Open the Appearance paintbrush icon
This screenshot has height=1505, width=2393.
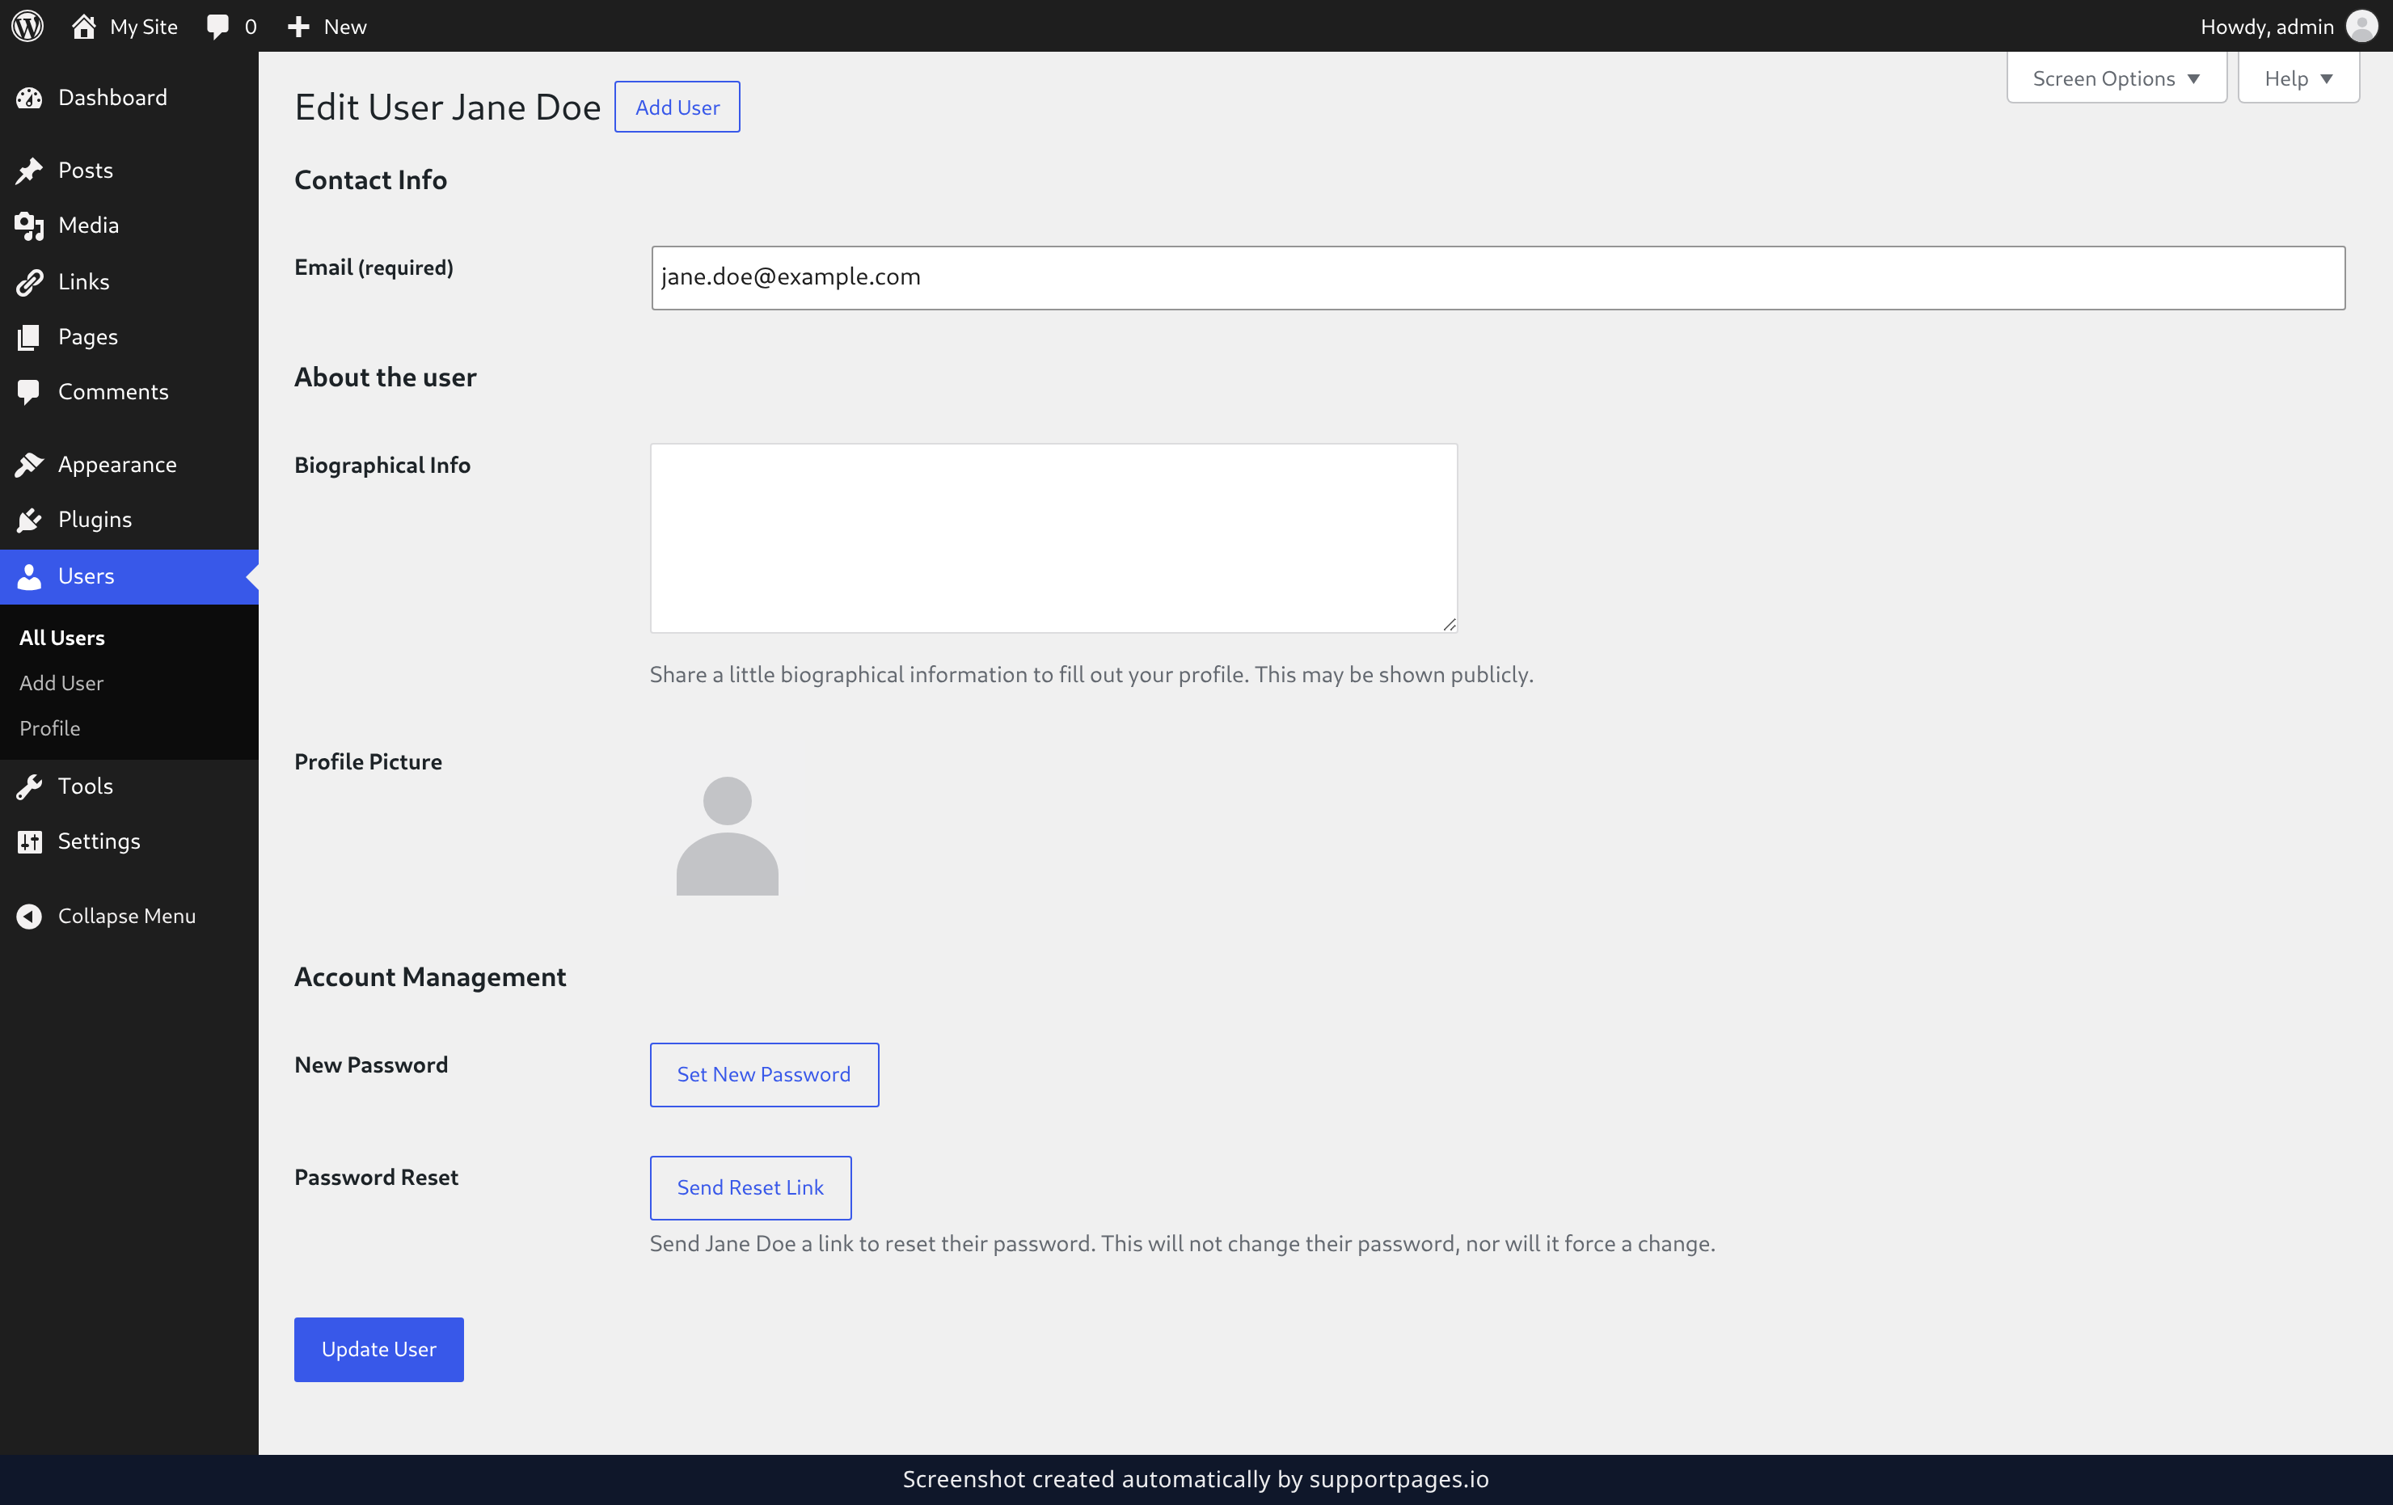tap(29, 464)
